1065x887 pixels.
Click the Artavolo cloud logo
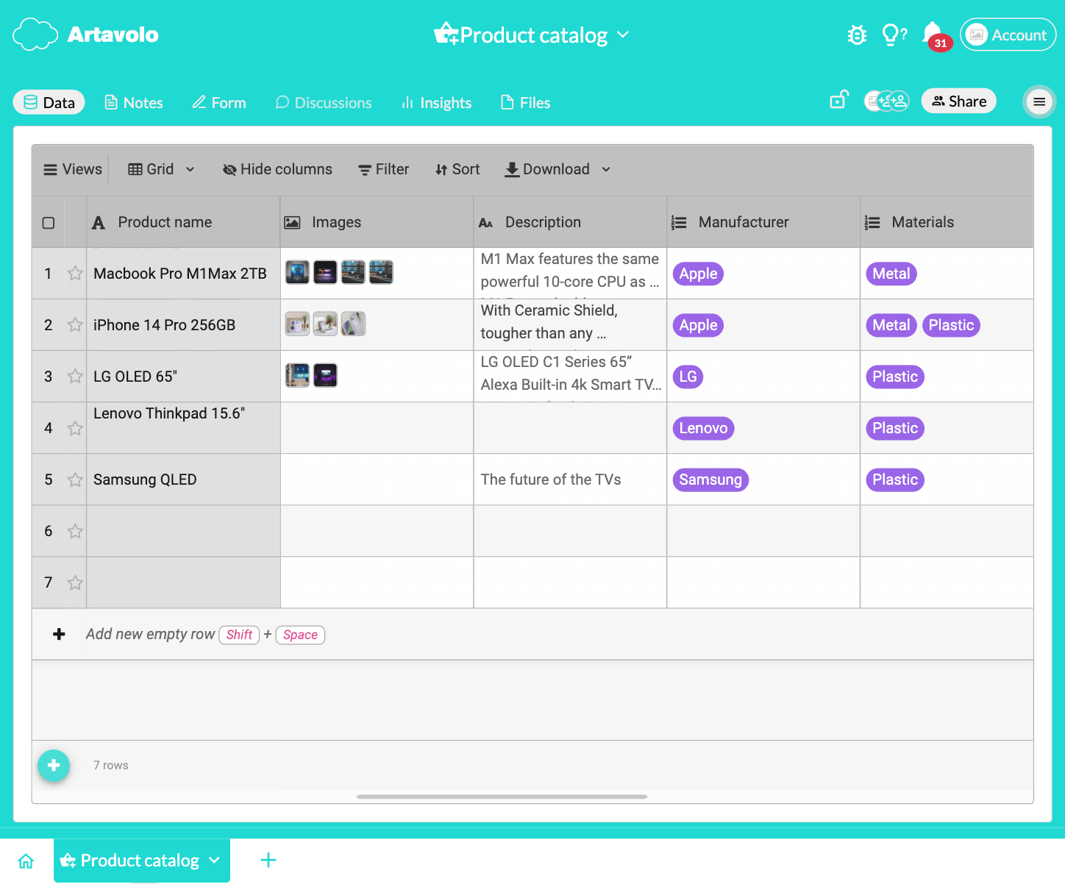click(x=35, y=35)
